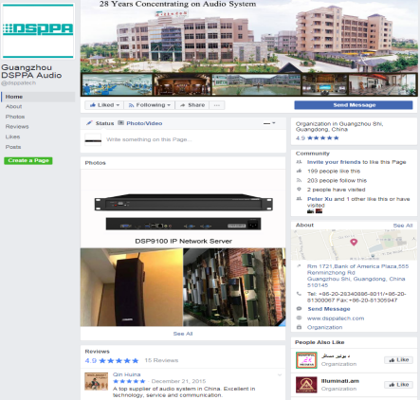The height and width of the screenshot is (400, 420).
Task: Click Peter Xu's small friend avatar
Action: 310,211
